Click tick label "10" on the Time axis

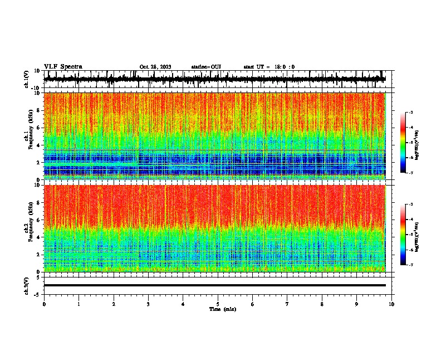coord(391,304)
